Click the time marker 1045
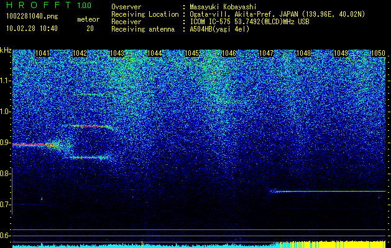 pyautogui.click(x=191, y=53)
